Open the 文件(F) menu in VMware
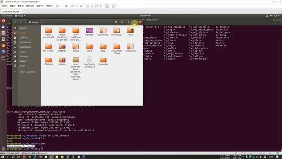 pos(4,6)
